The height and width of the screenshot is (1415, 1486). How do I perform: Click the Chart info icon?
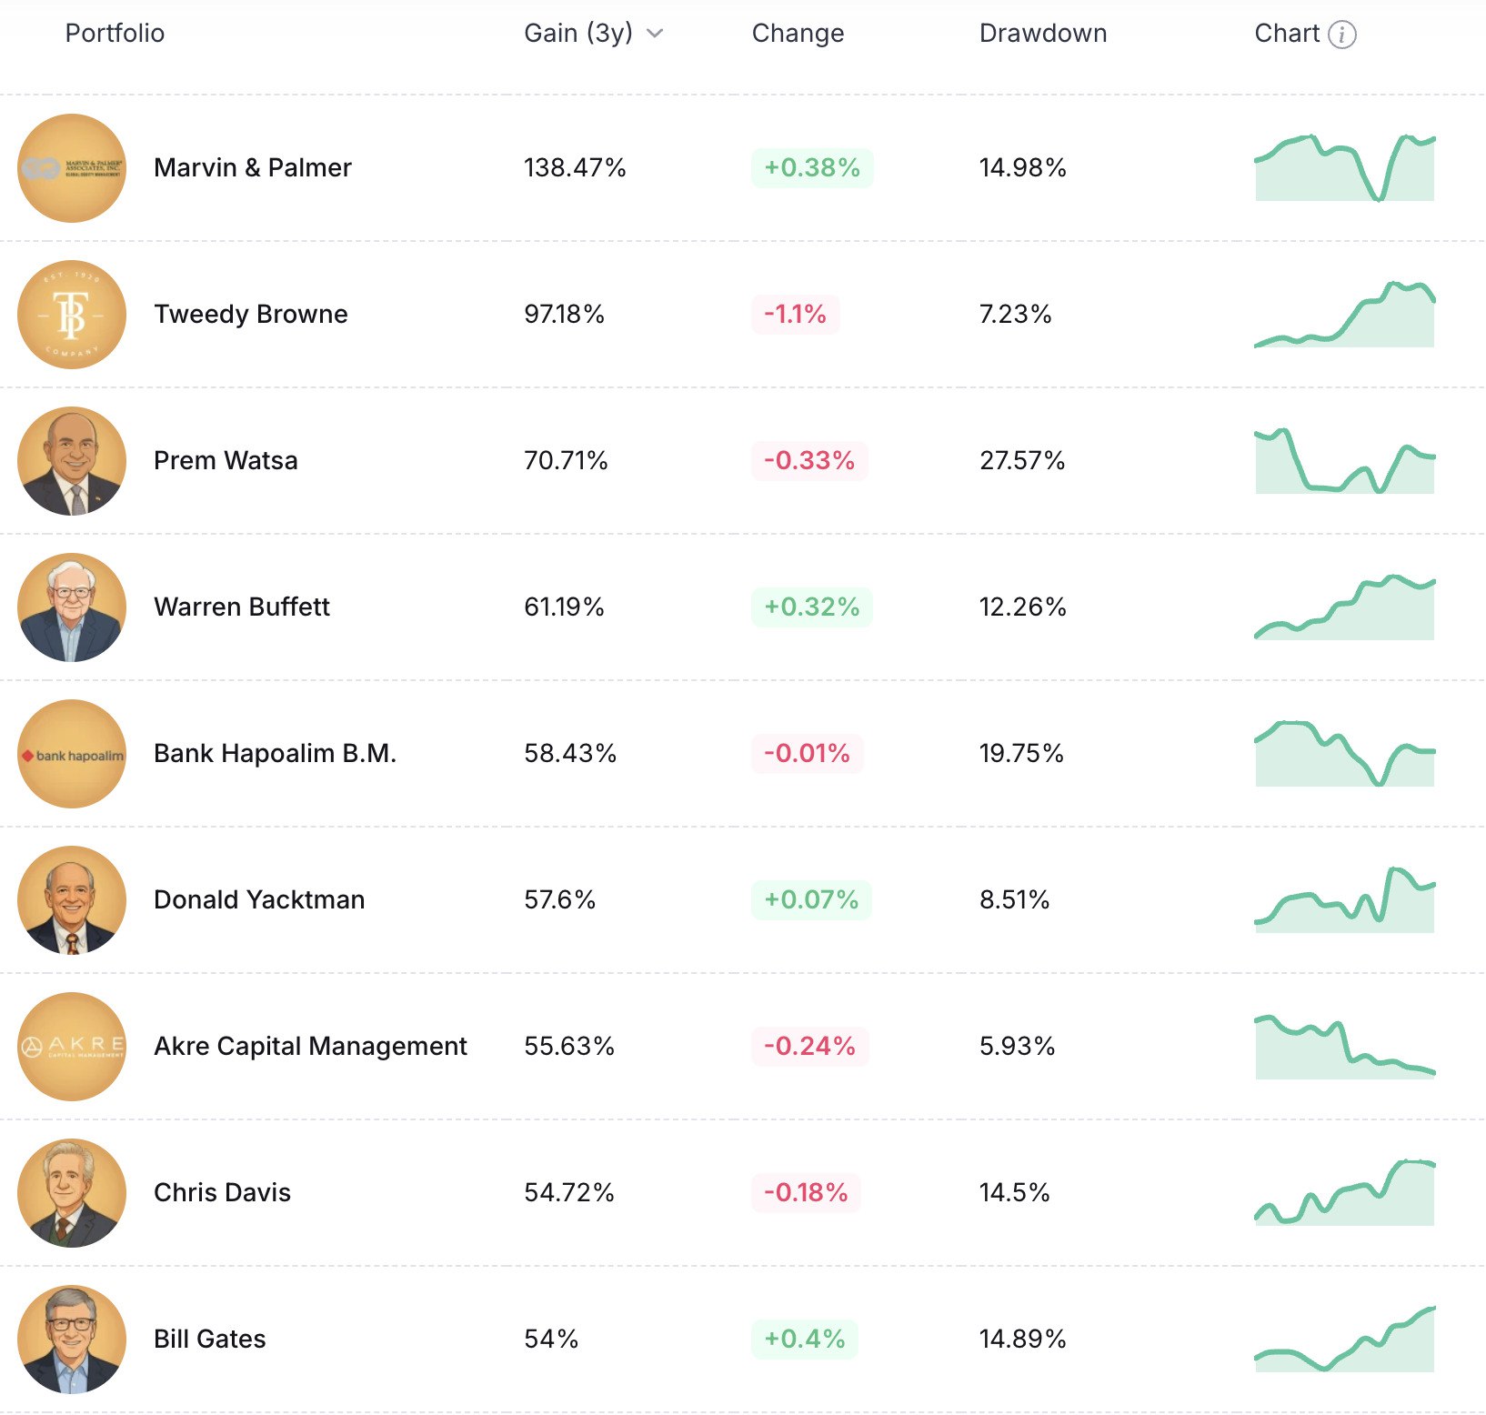[x=1342, y=35]
